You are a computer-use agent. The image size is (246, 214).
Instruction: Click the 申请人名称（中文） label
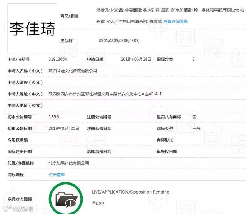[25, 71]
